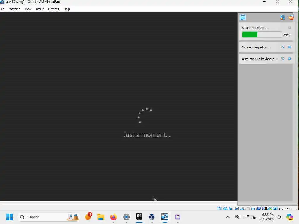Viewport: 299px width, 224px height.
Task: Open the orange app with notification badge
Action: pos(88,217)
